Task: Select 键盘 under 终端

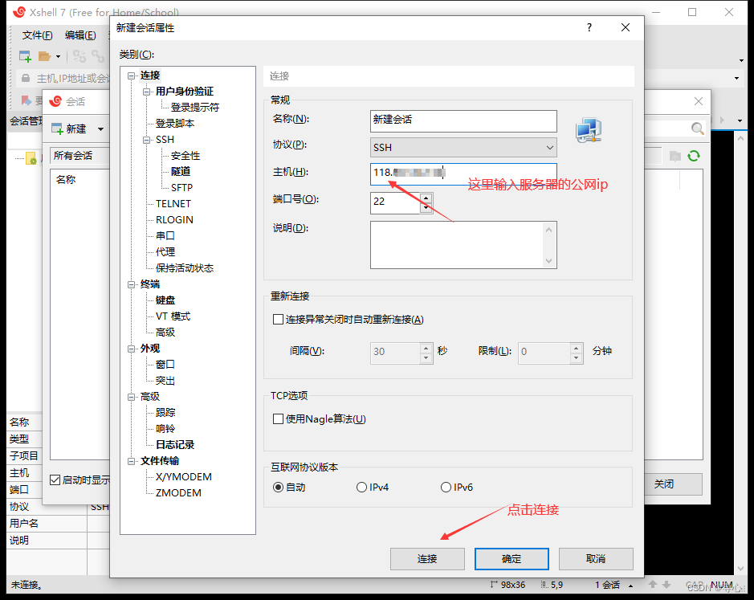Action: click(x=165, y=300)
